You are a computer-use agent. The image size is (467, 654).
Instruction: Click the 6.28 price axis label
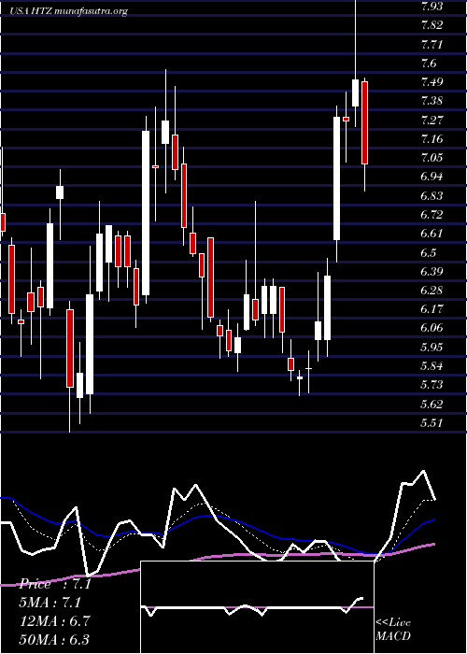coord(432,291)
